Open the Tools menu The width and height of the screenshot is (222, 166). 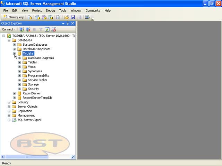(62, 11)
